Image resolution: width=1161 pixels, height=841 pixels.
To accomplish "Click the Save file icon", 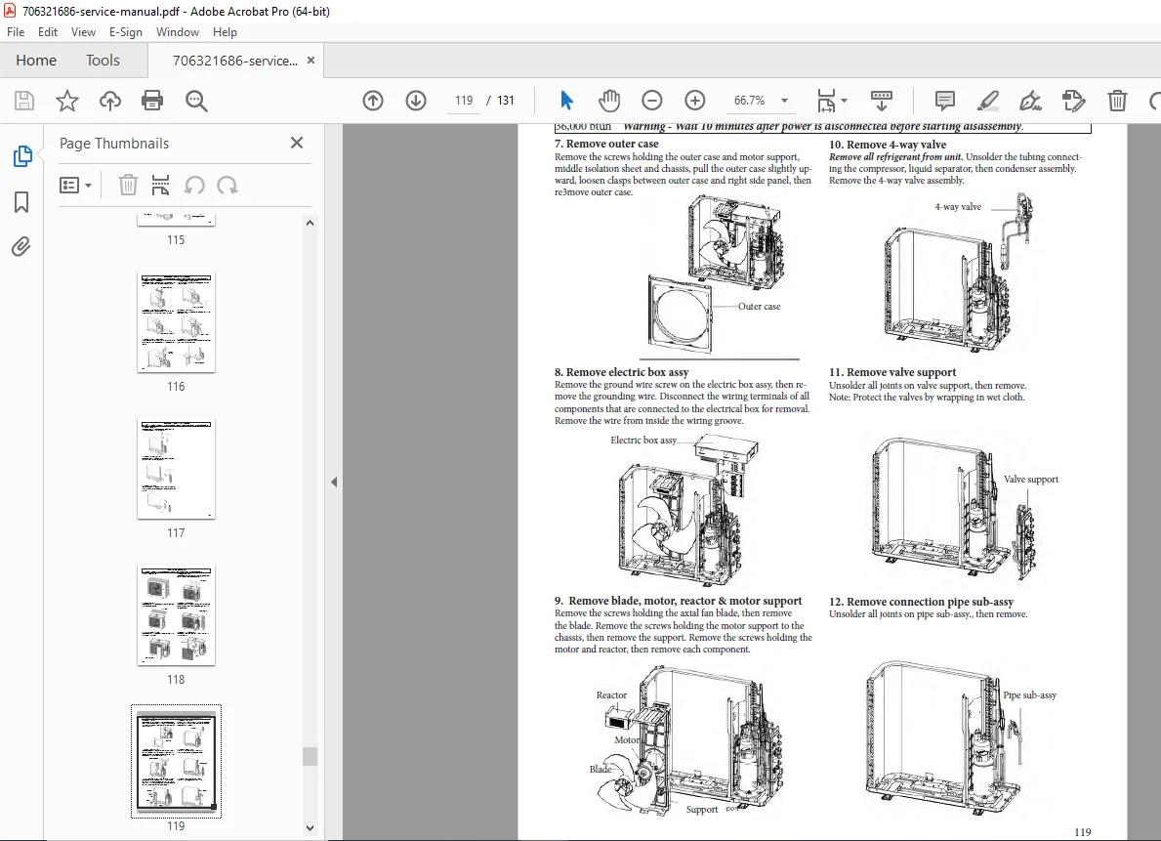I will 24,100.
